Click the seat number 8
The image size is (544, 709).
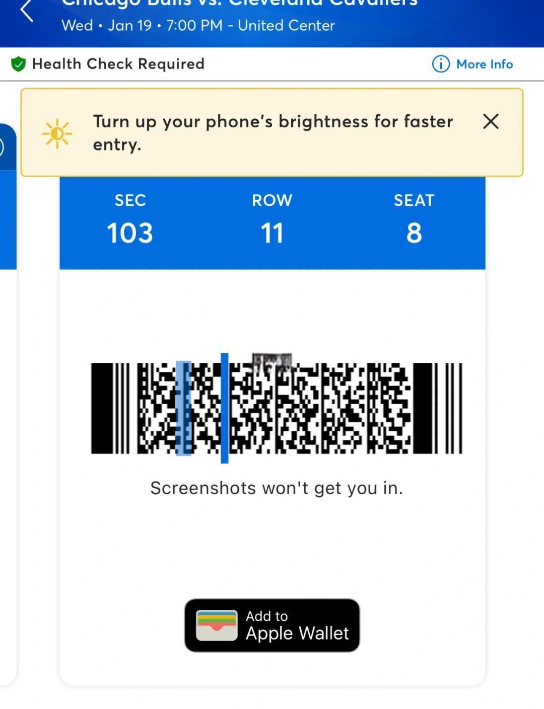tap(414, 233)
